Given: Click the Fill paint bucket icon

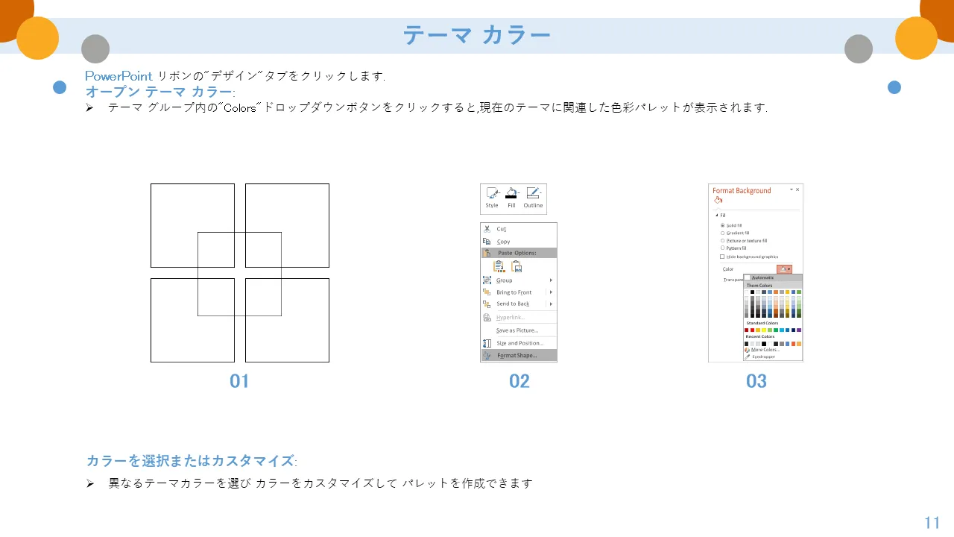Looking at the screenshot, I should tap(511, 194).
